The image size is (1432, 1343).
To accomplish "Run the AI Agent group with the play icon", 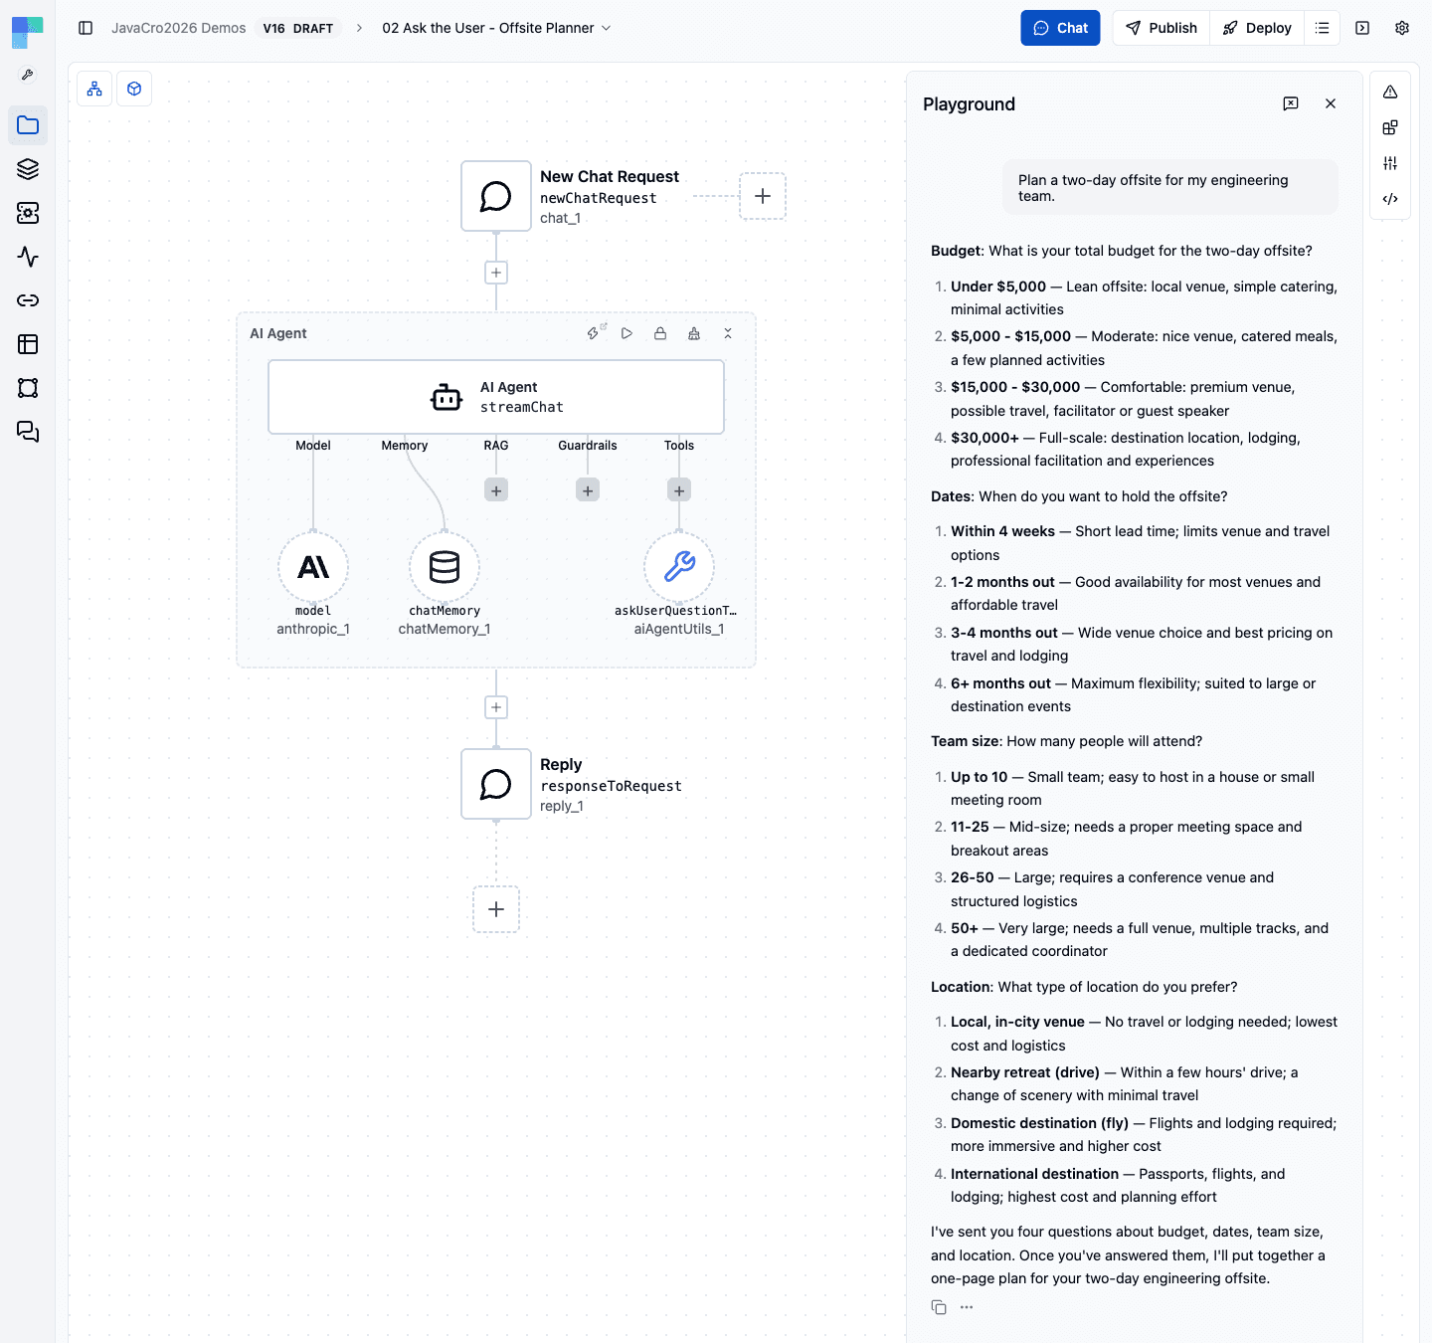I will 626,333.
